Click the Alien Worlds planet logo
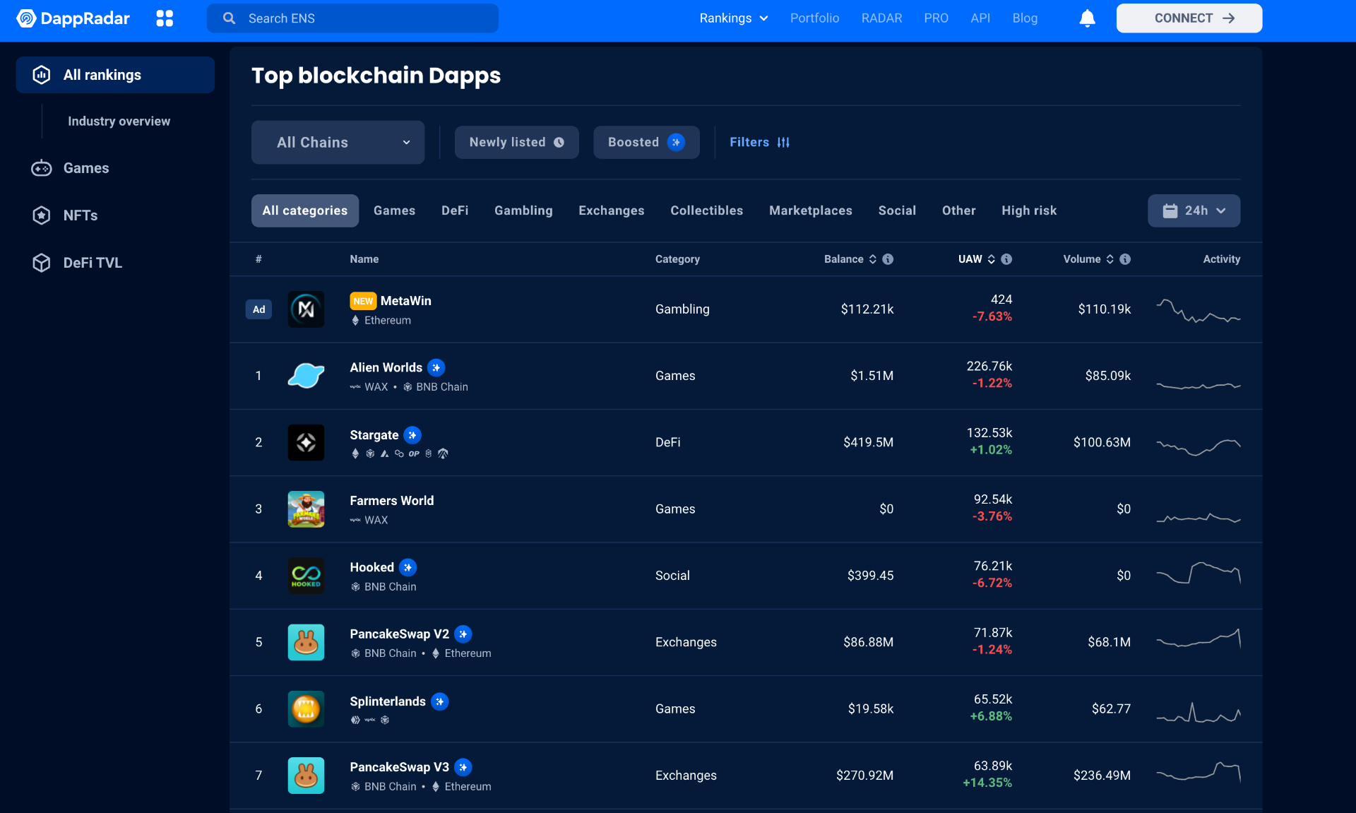Viewport: 1356px width, 813px height. tap(306, 376)
